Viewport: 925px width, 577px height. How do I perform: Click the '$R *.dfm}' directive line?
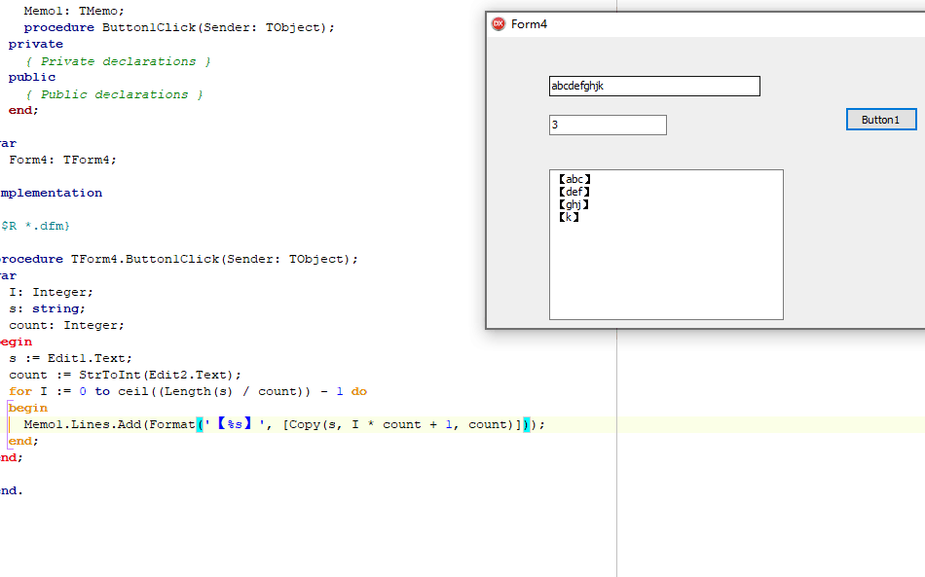(x=35, y=226)
